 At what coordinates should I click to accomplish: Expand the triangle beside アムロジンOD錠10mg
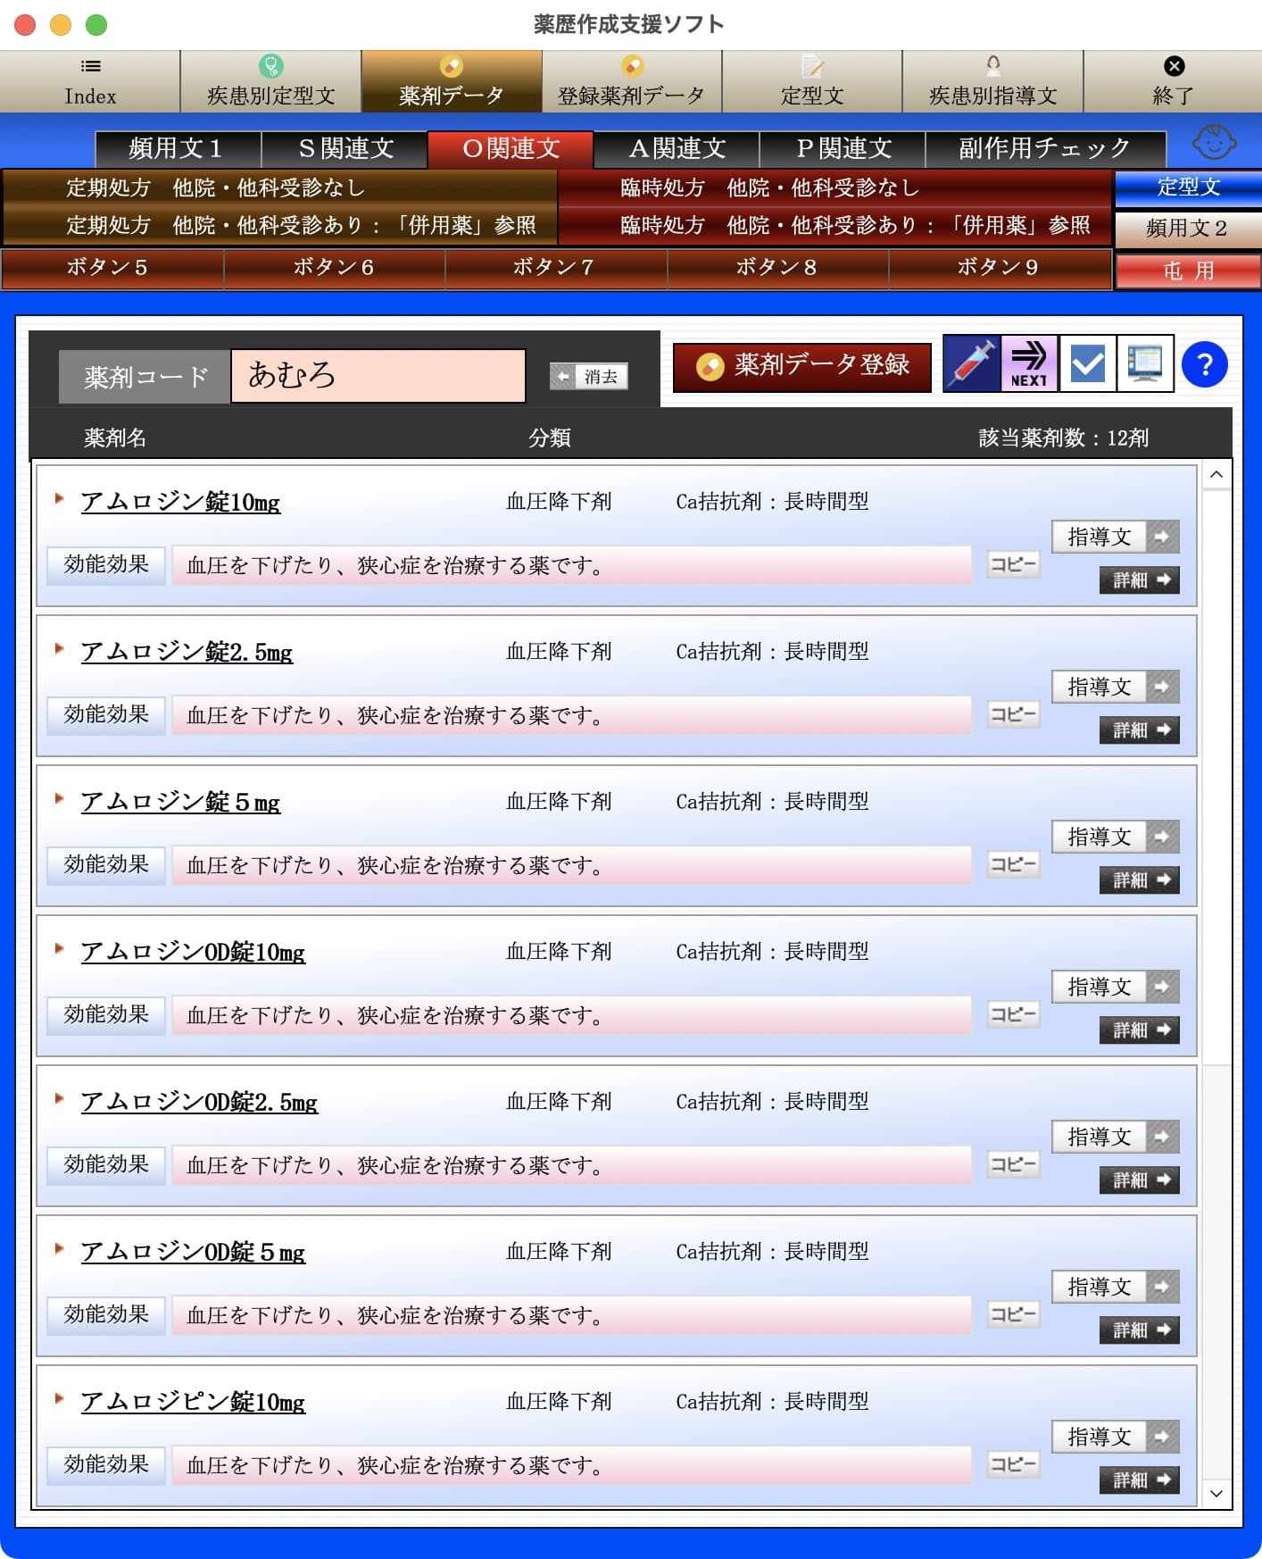(59, 948)
